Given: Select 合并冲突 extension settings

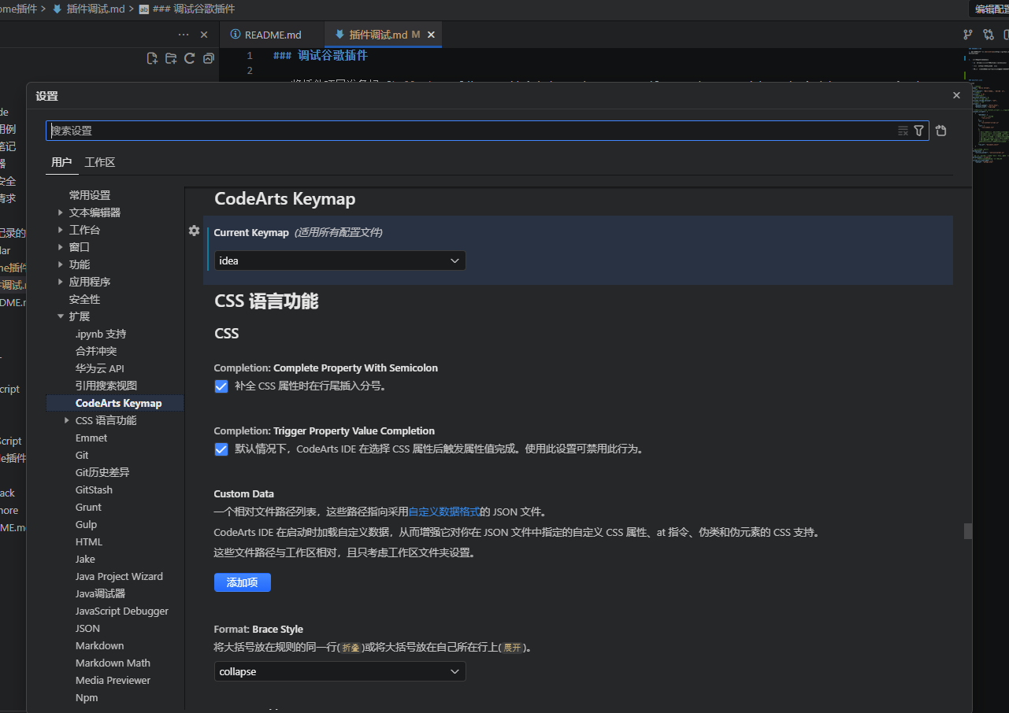Looking at the screenshot, I should click(96, 351).
